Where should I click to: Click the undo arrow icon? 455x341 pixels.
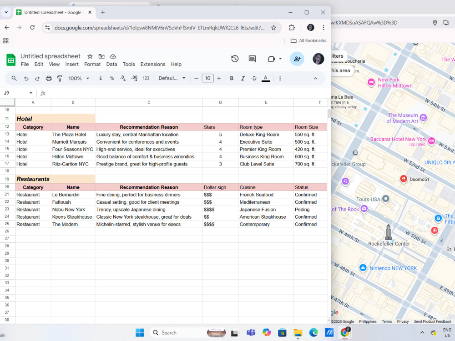click(x=26, y=78)
